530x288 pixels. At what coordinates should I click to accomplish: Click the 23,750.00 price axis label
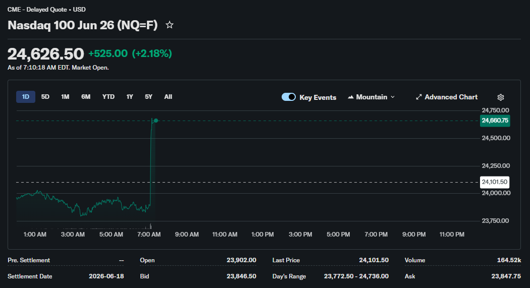(x=495, y=221)
